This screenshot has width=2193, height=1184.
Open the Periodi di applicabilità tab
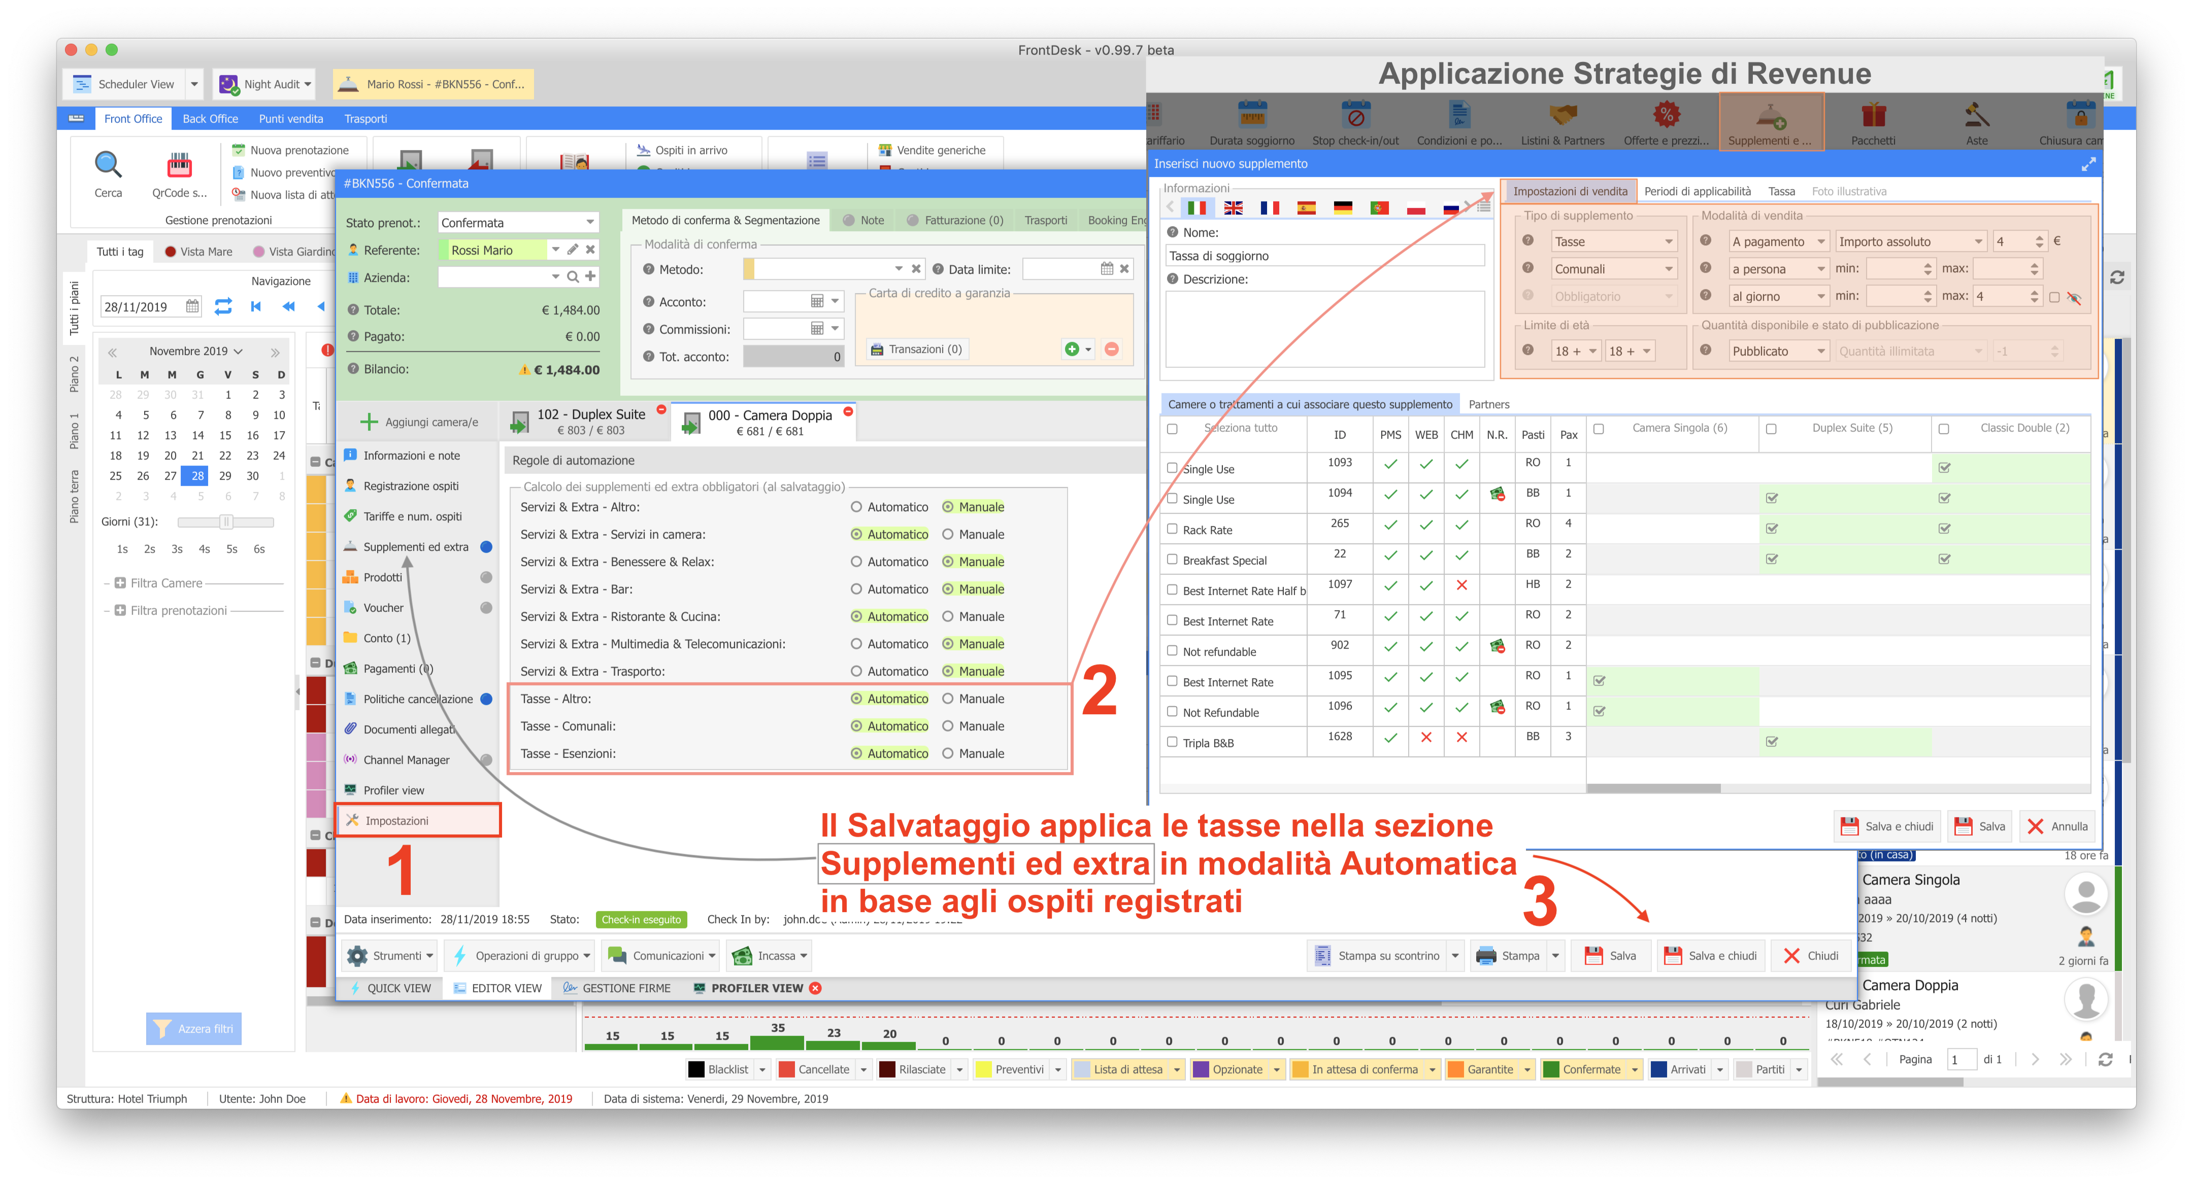[x=1697, y=191]
